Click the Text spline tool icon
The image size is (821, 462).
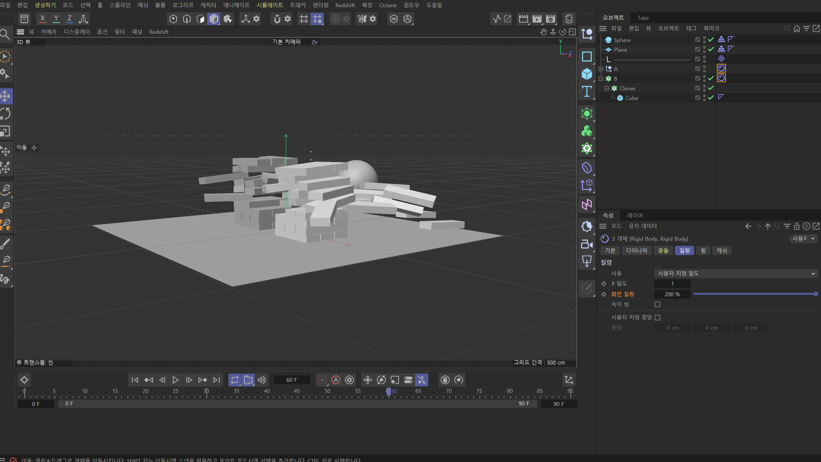pyautogui.click(x=587, y=92)
